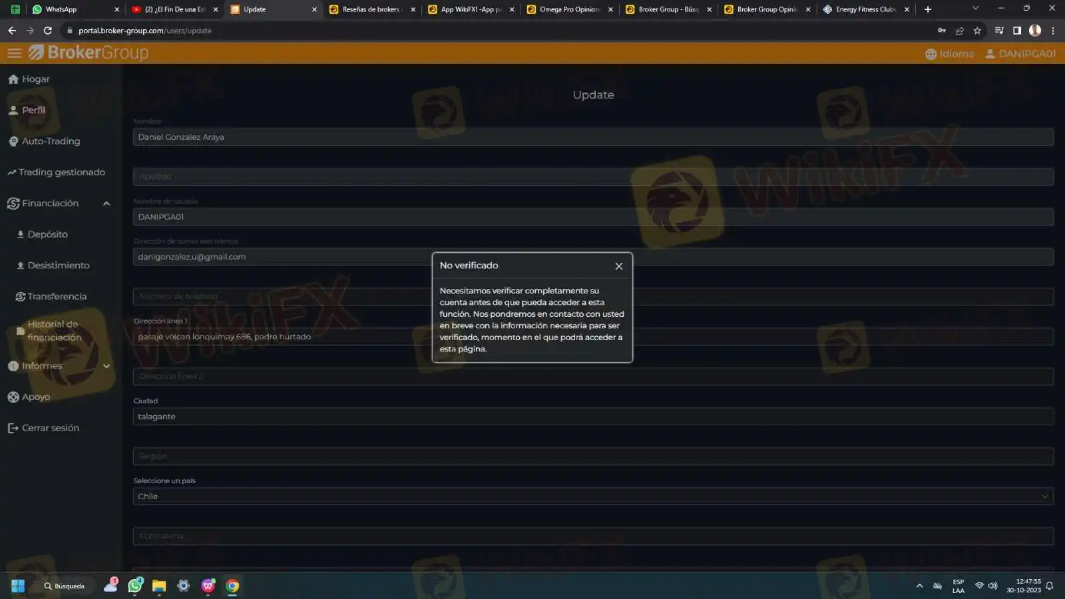Screen dimensions: 1065x599
Task: Expand the Informes submenu
Action: (x=106, y=366)
